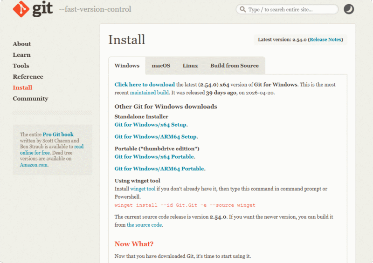Open the Build from Source tab
Screen dimensions: 373x263
click(235, 66)
